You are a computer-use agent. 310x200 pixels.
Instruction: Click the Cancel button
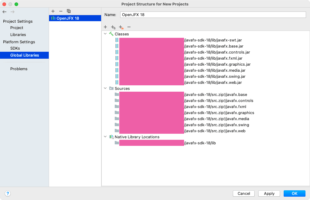point(244,193)
